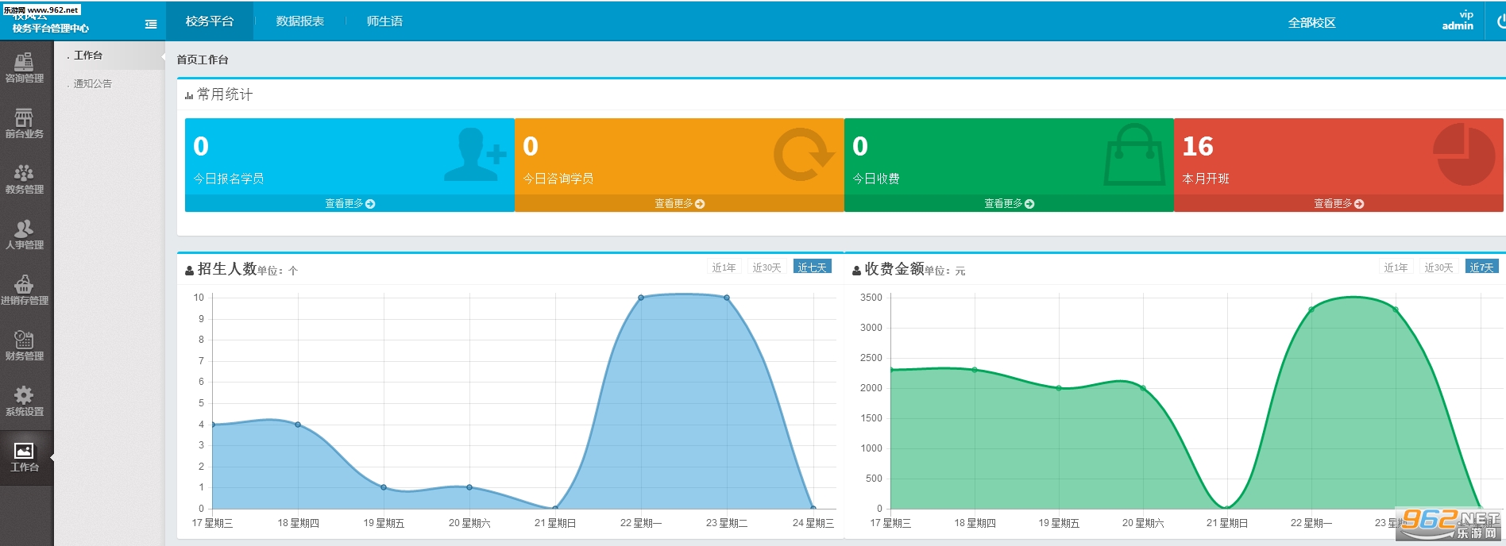Click 22 星期一 data point in 招生人数 chart
This screenshot has width=1506, height=546.
641,298
